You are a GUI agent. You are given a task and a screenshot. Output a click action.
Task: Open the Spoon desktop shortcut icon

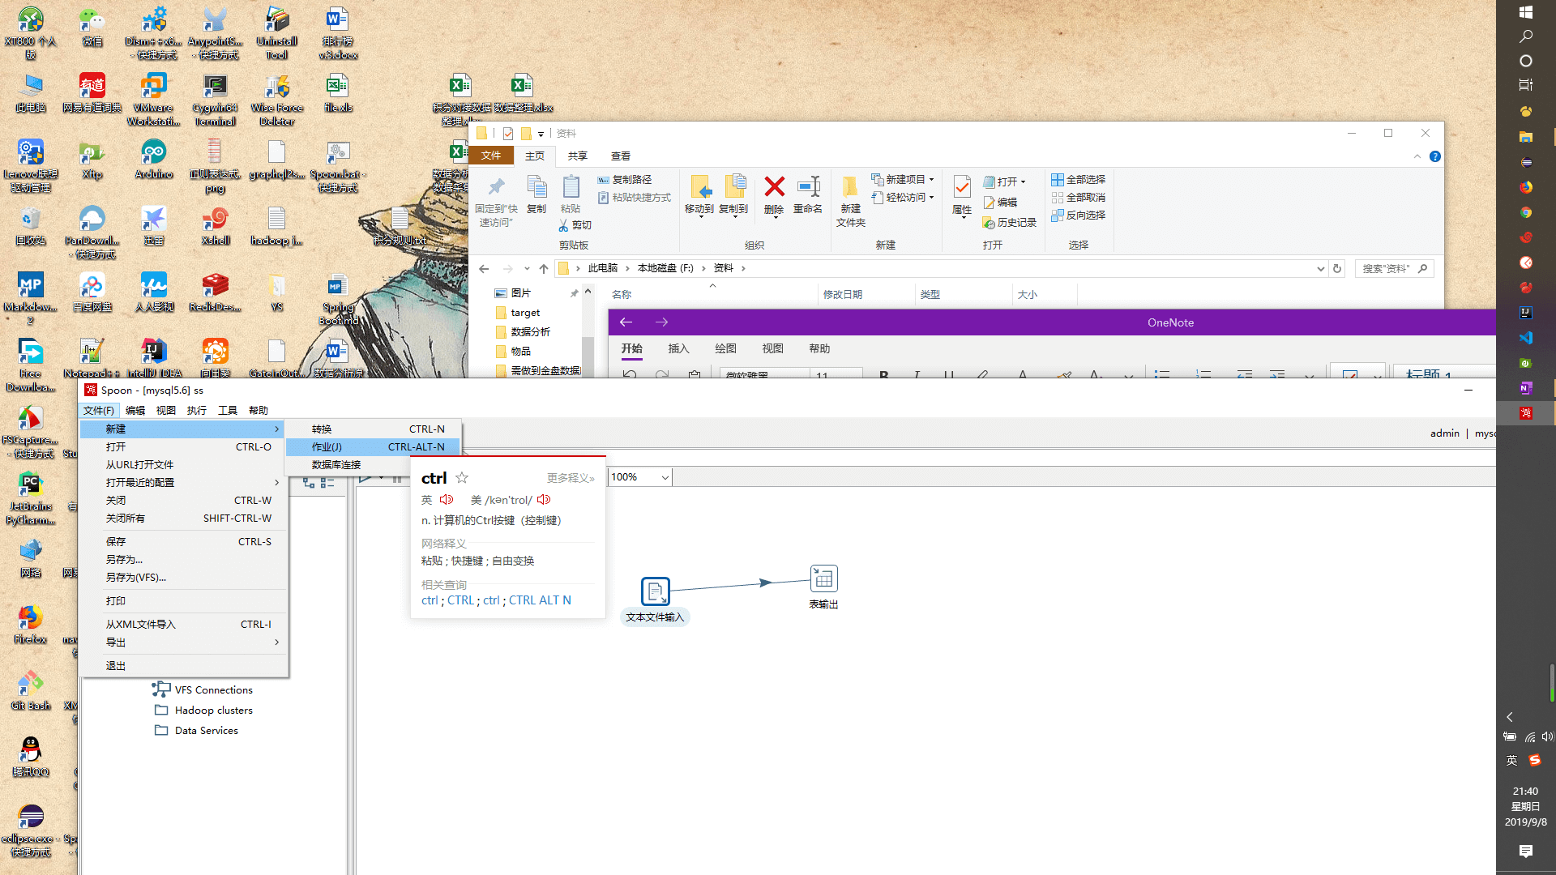(338, 153)
